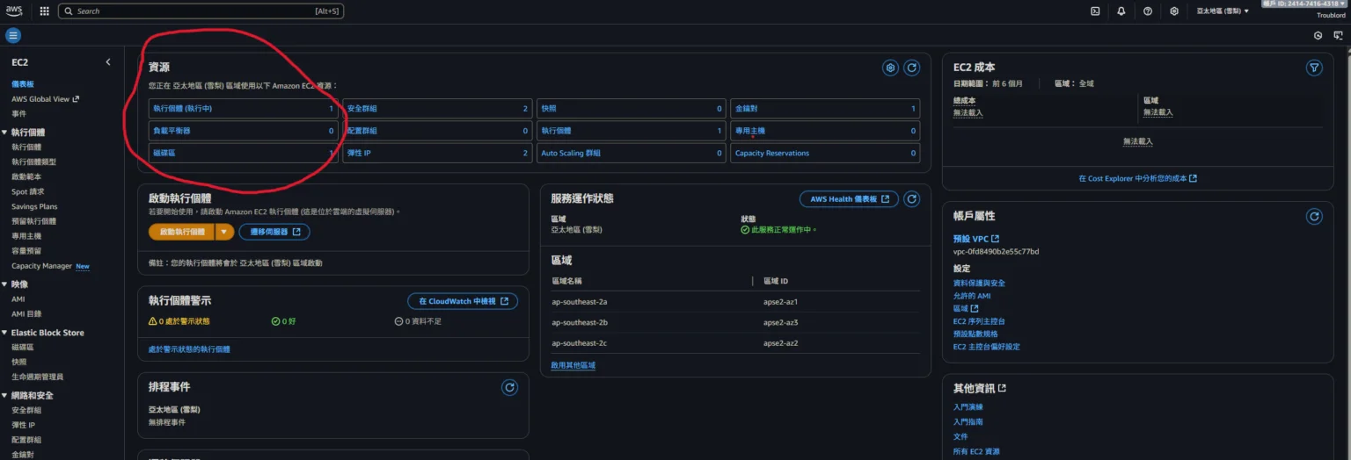The width and height of the screenshot is (1351, 460).
Task: Refresh the 服務運作狀態 panel
Action: pyautogui.click(x=912, y=199)
